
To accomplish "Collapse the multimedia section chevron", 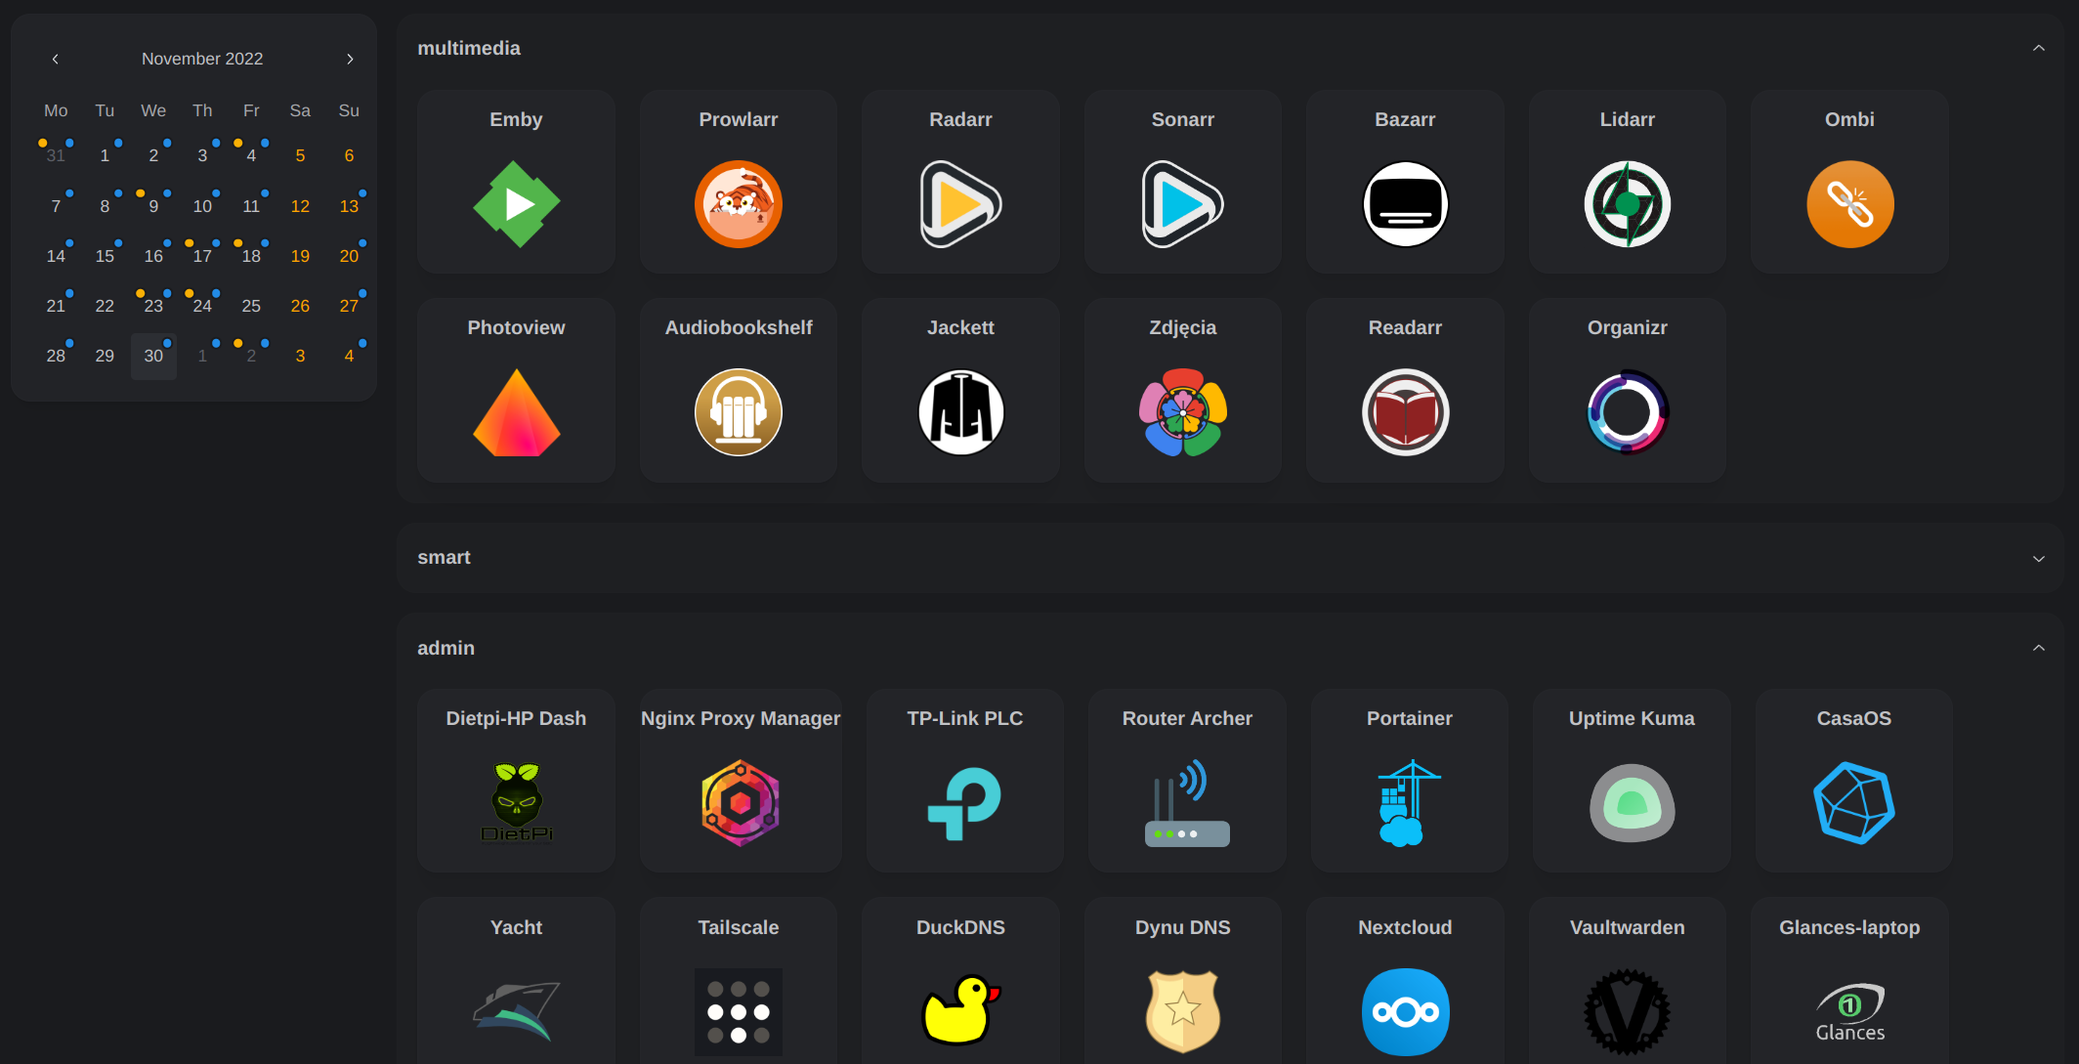I will 2038,48.
